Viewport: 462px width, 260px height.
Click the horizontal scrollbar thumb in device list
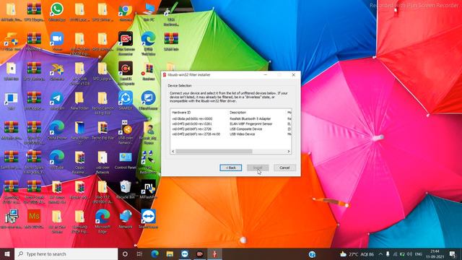click(214, 151)
